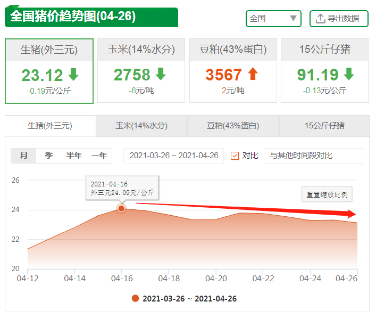Toggle the 对比 checkbox
This screenshot has width=376, height=318.
[x=235, y=156]
